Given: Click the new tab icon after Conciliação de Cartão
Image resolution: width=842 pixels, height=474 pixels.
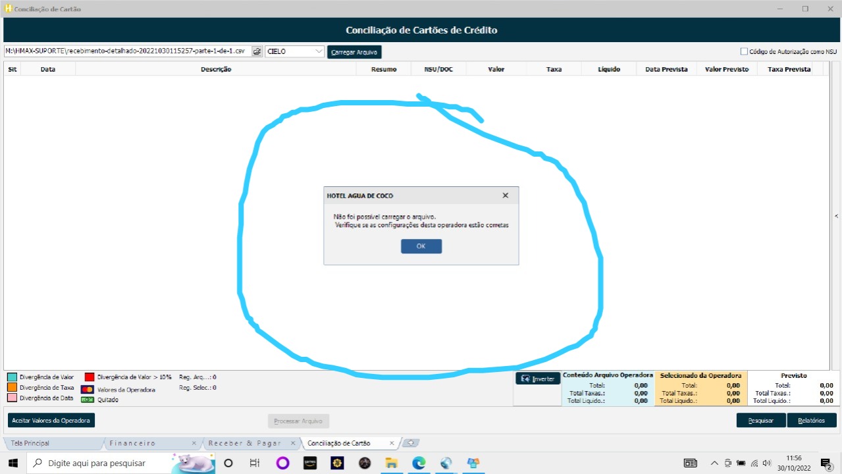Looking at the screenshot, I should (411, 443).
